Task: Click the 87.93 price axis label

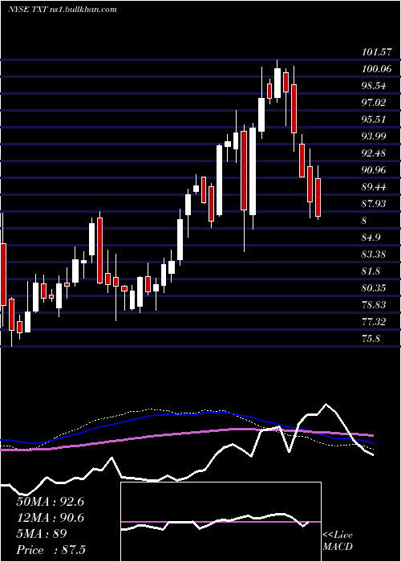Action: pos(374,204)
